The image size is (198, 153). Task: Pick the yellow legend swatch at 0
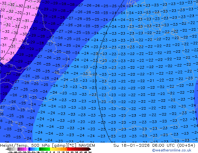pos(51,149)
